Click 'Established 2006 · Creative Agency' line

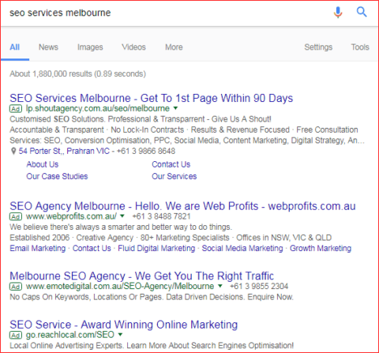pyautogui.click(x=171, y=238)
